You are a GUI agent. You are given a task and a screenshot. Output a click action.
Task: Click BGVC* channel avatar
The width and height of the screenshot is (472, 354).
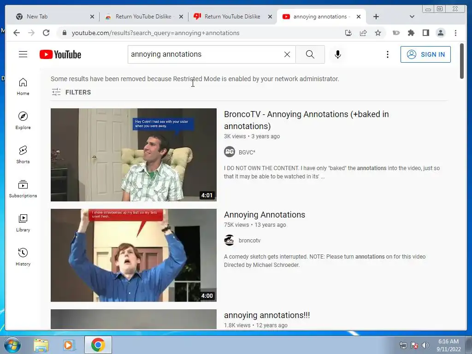pos(230,152)
